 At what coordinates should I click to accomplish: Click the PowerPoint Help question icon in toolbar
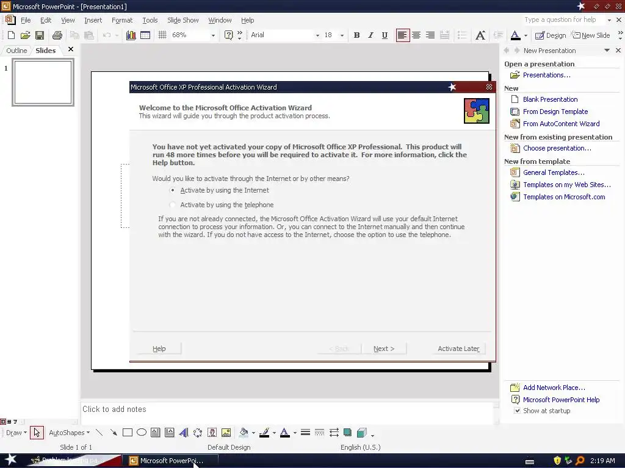click(x=228, y=35)
